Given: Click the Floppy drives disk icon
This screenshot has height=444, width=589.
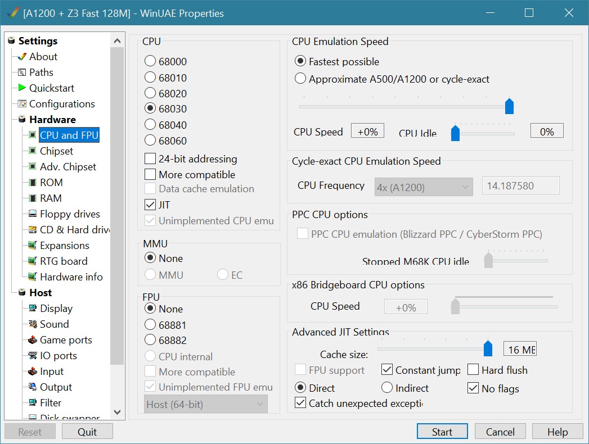Looking at the screenshot, I should pos(33,214).
